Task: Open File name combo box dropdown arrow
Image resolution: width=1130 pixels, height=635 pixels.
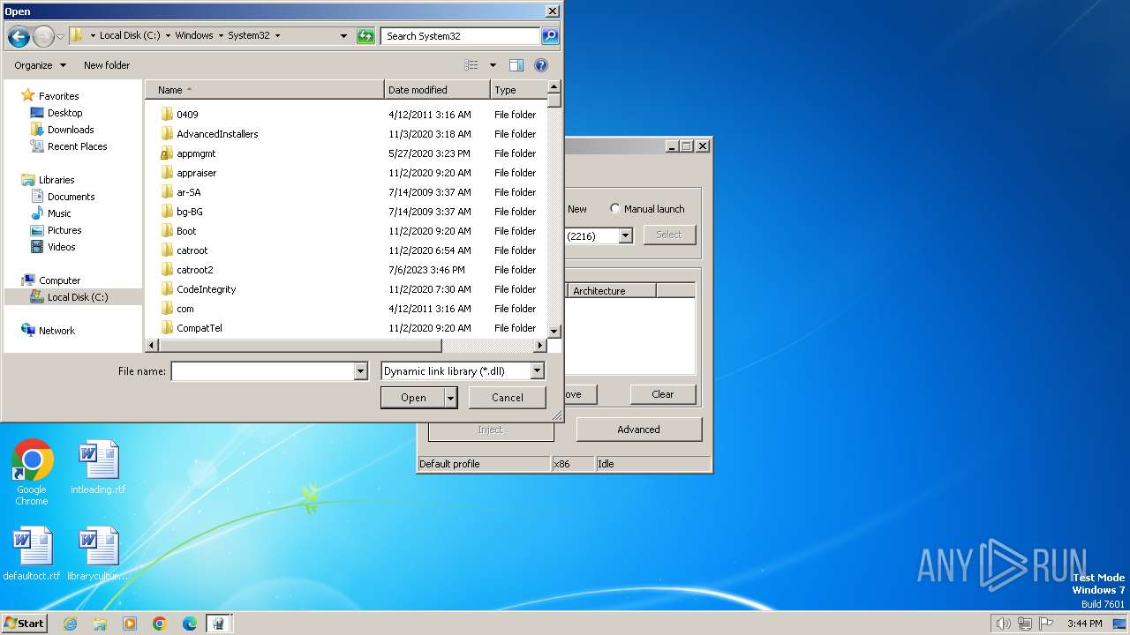Action: (360, 371)
